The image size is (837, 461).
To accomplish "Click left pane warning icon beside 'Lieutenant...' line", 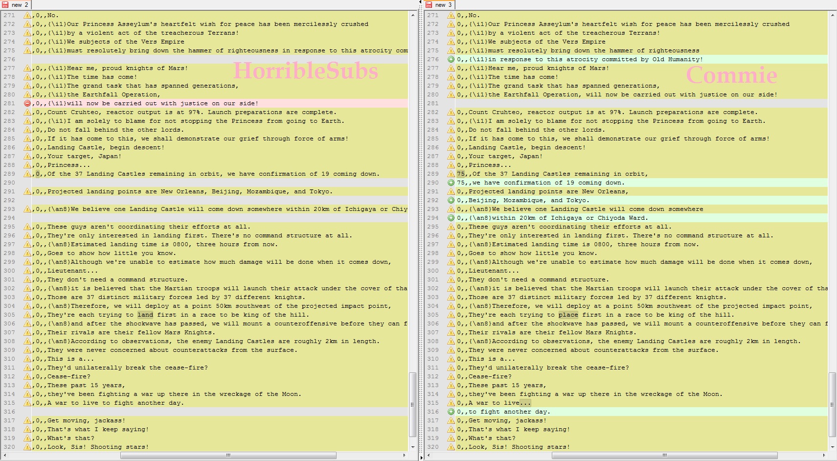I will coord(27,271).
